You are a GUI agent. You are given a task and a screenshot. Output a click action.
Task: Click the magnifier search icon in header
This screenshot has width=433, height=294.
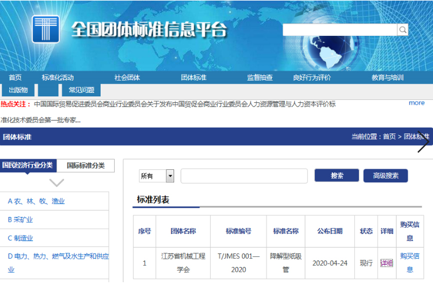click(402, 29)
